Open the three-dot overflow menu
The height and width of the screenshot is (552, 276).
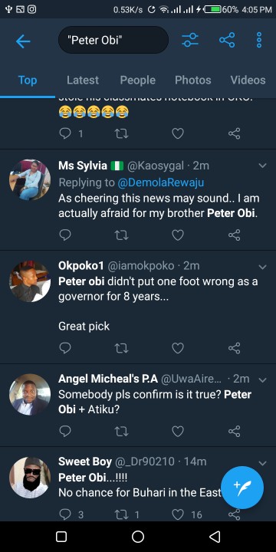pos(259,40)
